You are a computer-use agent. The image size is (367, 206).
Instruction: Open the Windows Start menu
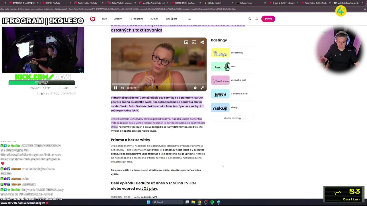click(149, 202)
